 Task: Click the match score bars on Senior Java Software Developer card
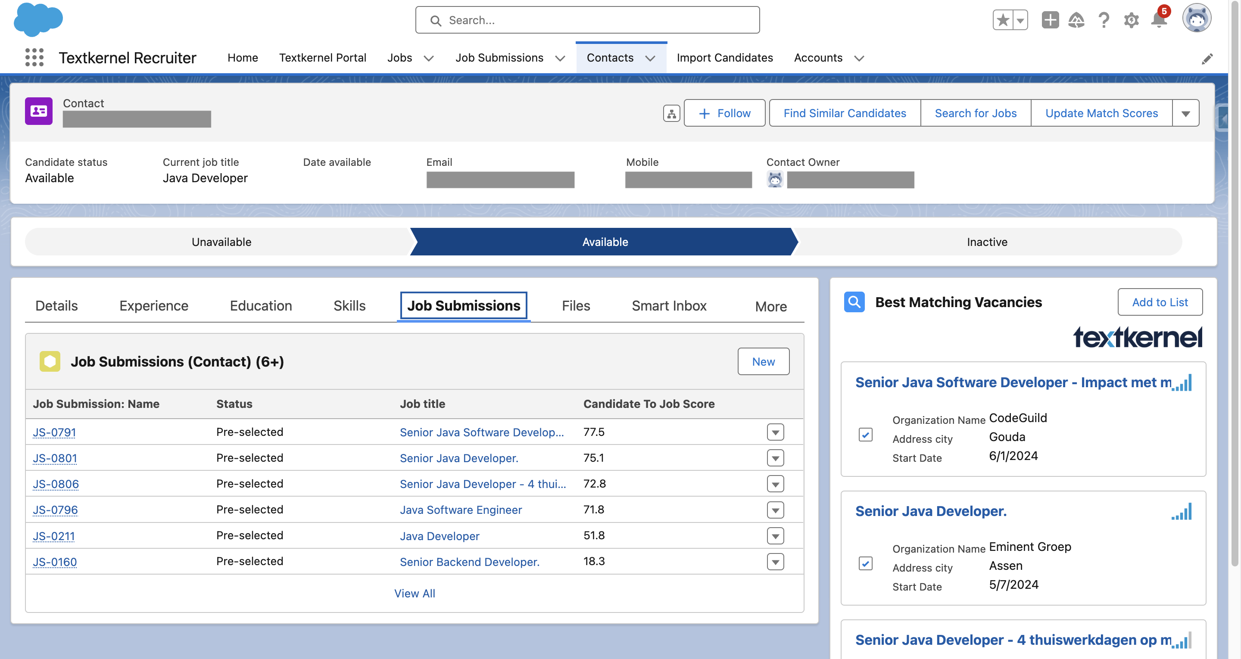pos(1182,382)
